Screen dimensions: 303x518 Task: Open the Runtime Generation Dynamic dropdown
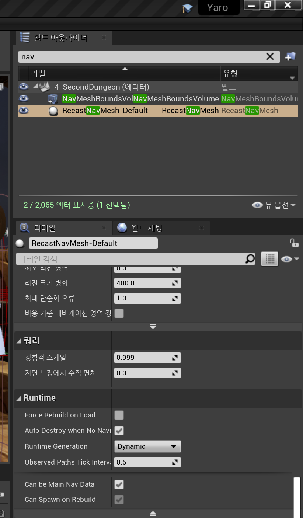pos(147,446)
